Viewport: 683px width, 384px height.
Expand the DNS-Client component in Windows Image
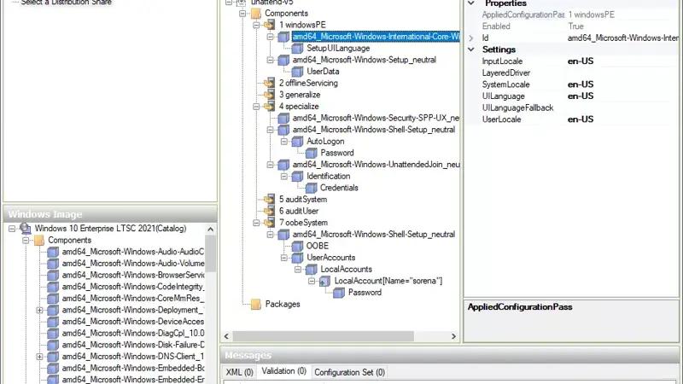pos(39,357)
